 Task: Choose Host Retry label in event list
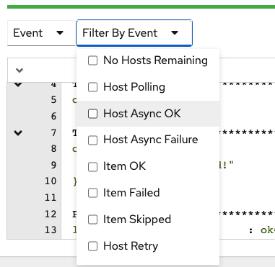131,246
